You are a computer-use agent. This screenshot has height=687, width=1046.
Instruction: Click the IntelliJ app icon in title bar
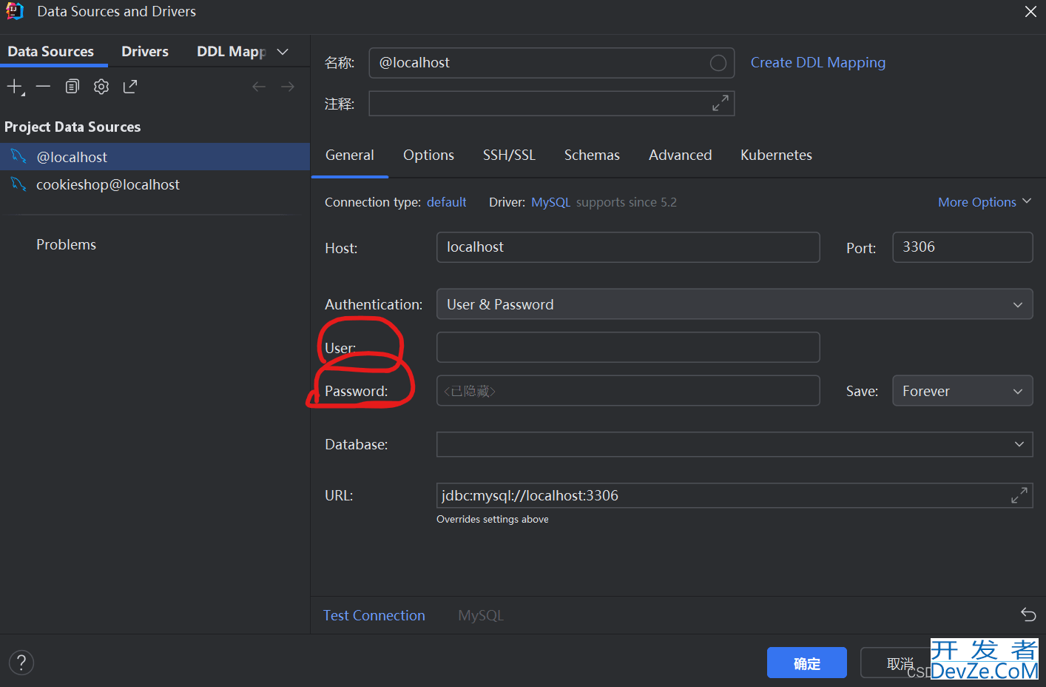coord(15,11)
